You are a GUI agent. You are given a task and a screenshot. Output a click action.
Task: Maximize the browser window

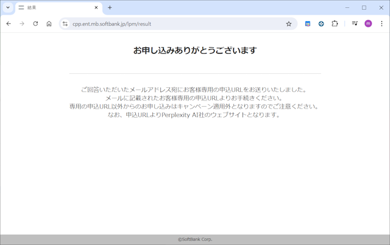(x=364, y=8)
